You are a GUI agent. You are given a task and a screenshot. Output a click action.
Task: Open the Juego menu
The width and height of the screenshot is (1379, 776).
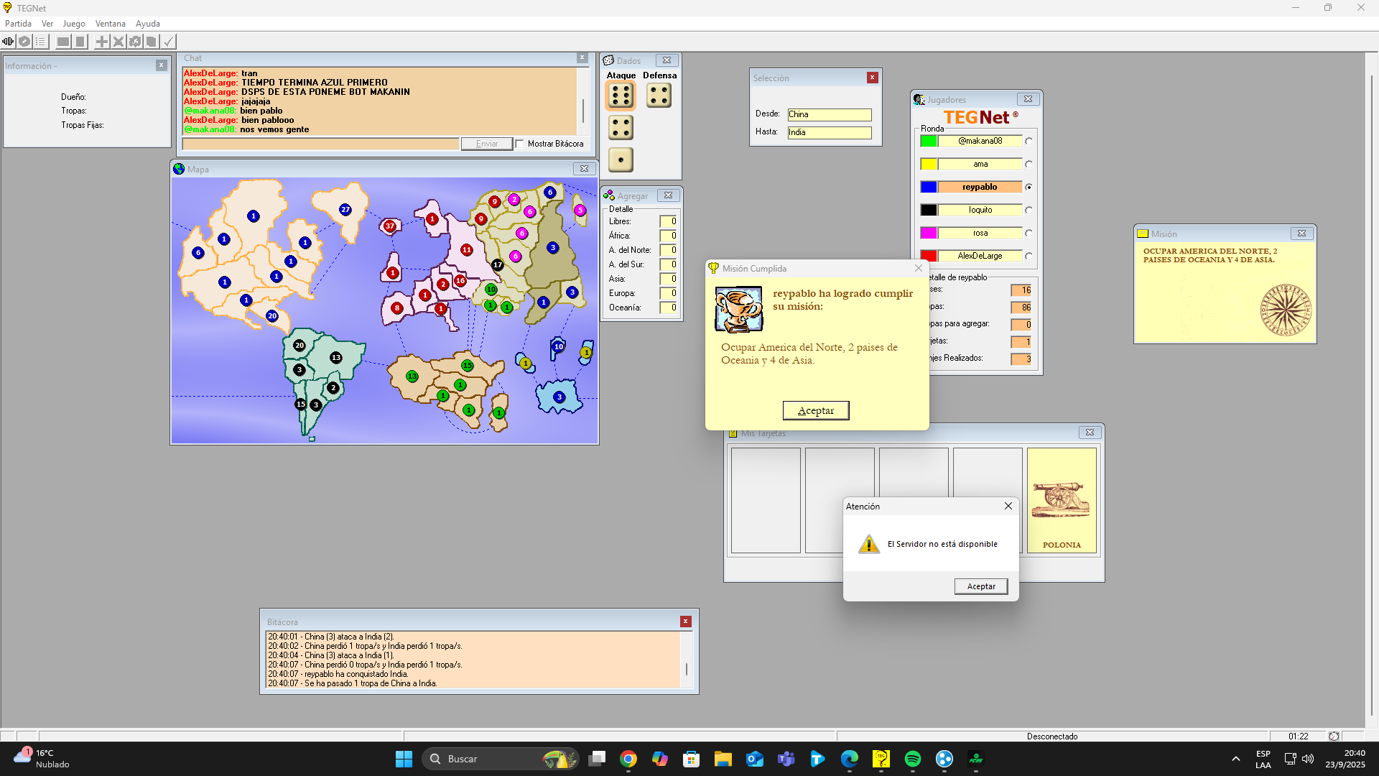tap(73, 24)
